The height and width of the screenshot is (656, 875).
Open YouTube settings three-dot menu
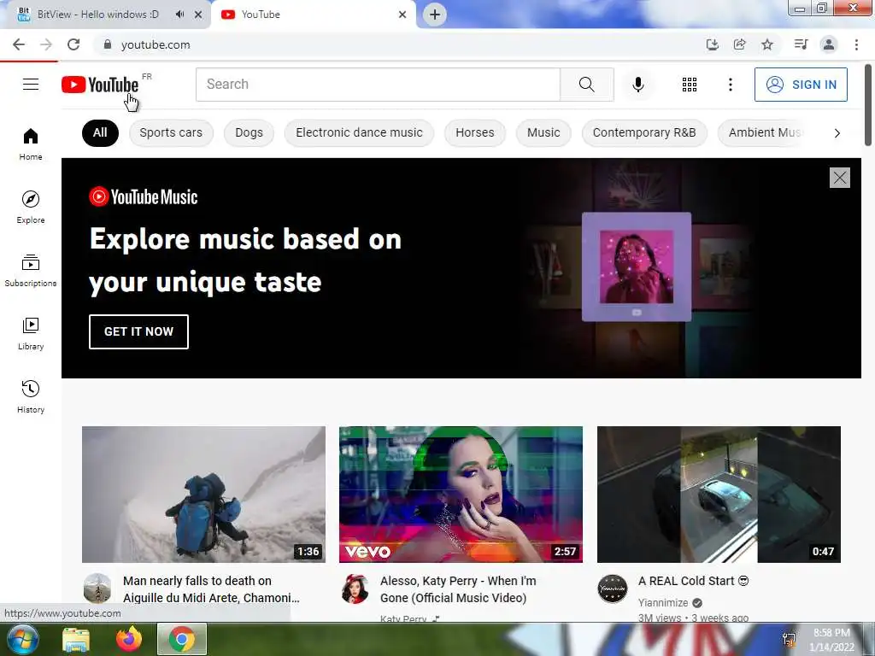point(730,85)
